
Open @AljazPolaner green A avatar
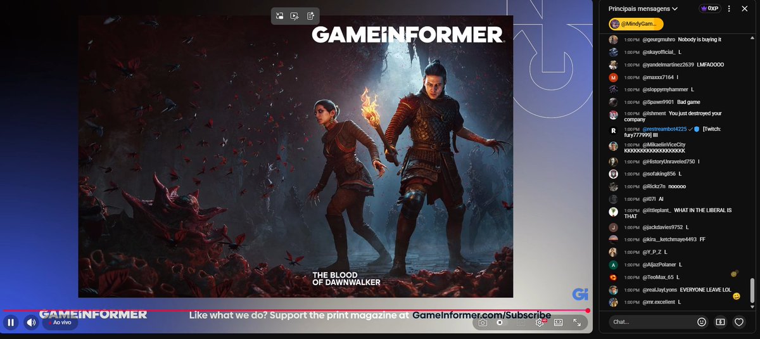(x=613, y=264)
